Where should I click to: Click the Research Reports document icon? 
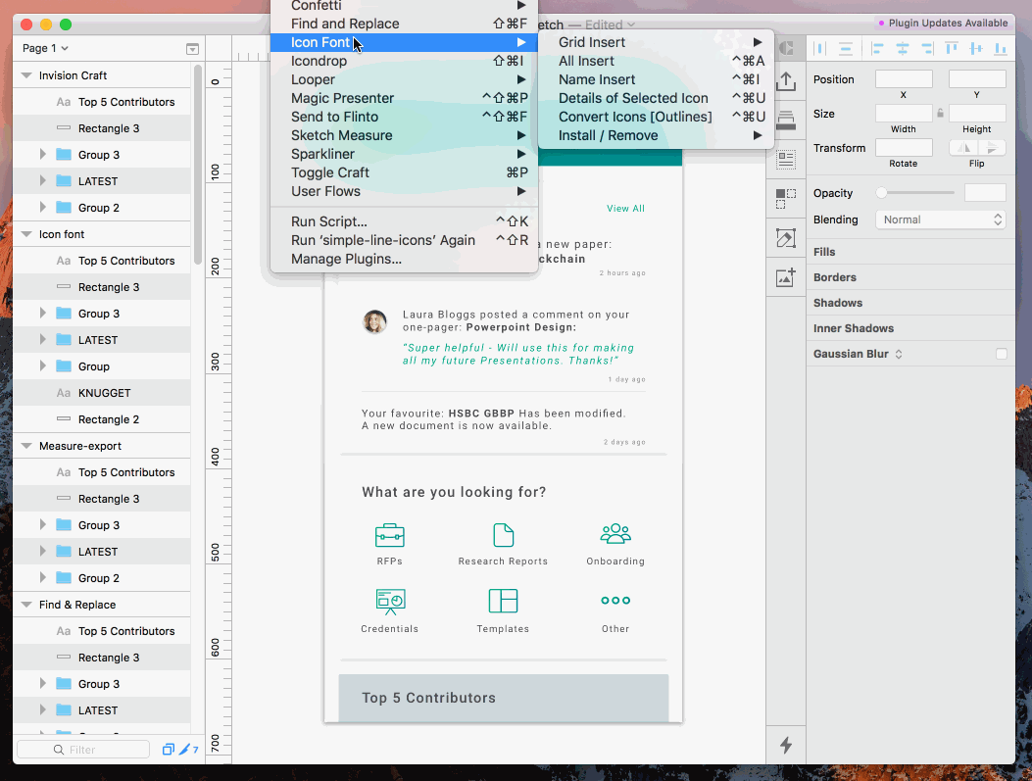coord(504,535)
